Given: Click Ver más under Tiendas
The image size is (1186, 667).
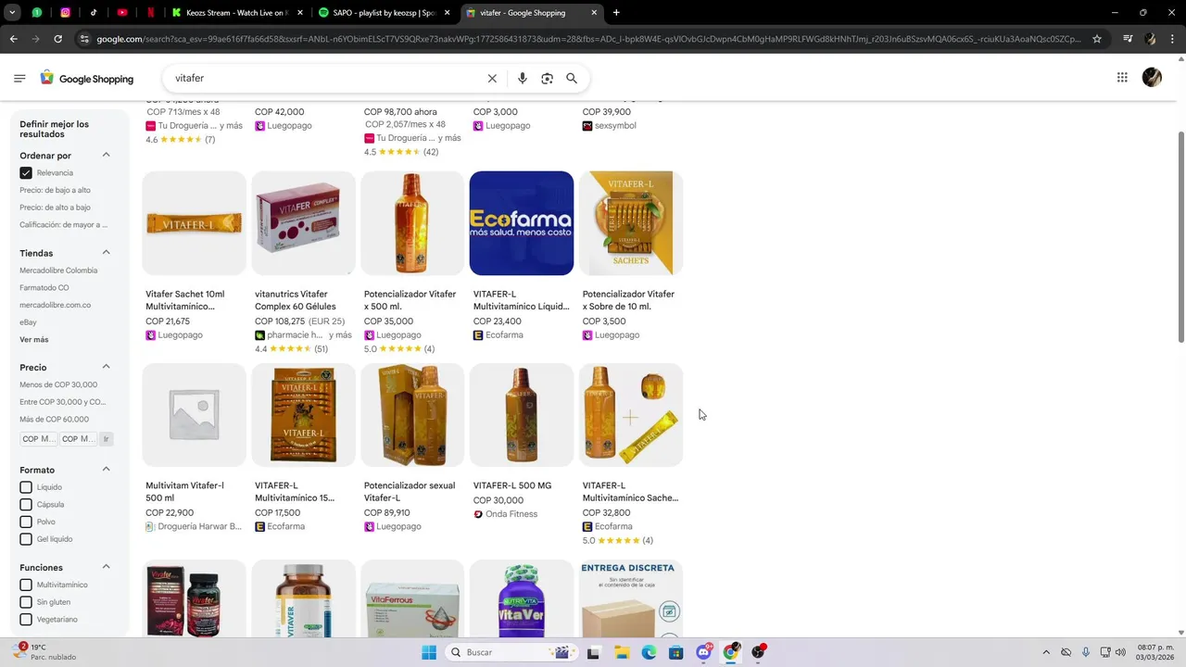Looking at the screenshot, I should [34, 340].
